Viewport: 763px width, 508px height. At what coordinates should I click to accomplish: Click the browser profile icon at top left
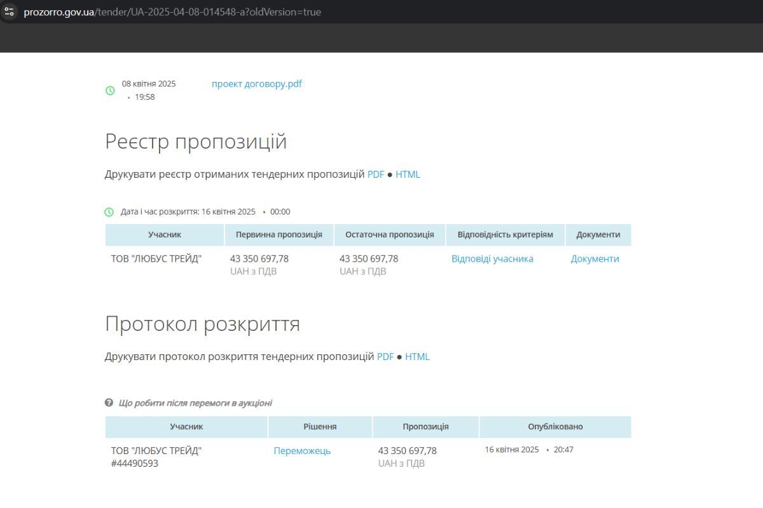10,11
